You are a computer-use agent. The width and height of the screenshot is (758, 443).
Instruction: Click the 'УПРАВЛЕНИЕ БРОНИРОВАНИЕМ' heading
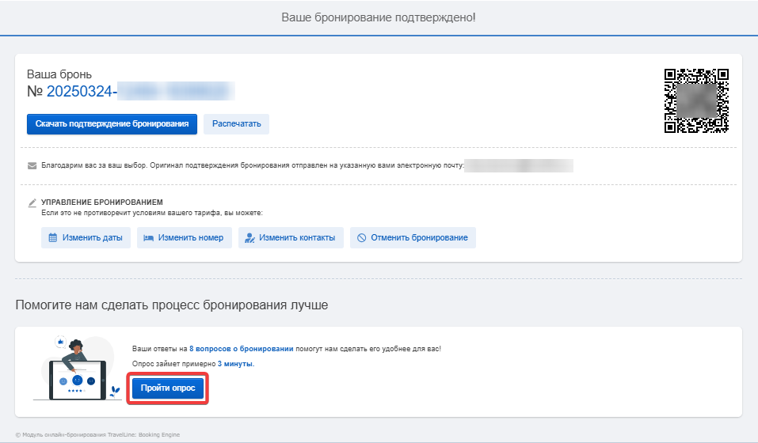pyautogui.click(x=102, y=203)
